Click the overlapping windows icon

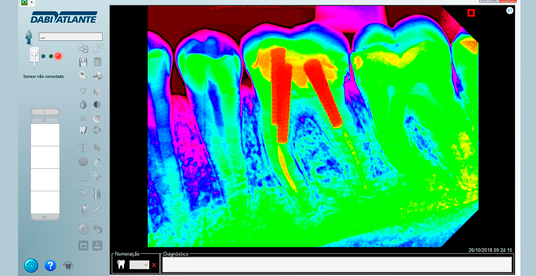point(97,48)
